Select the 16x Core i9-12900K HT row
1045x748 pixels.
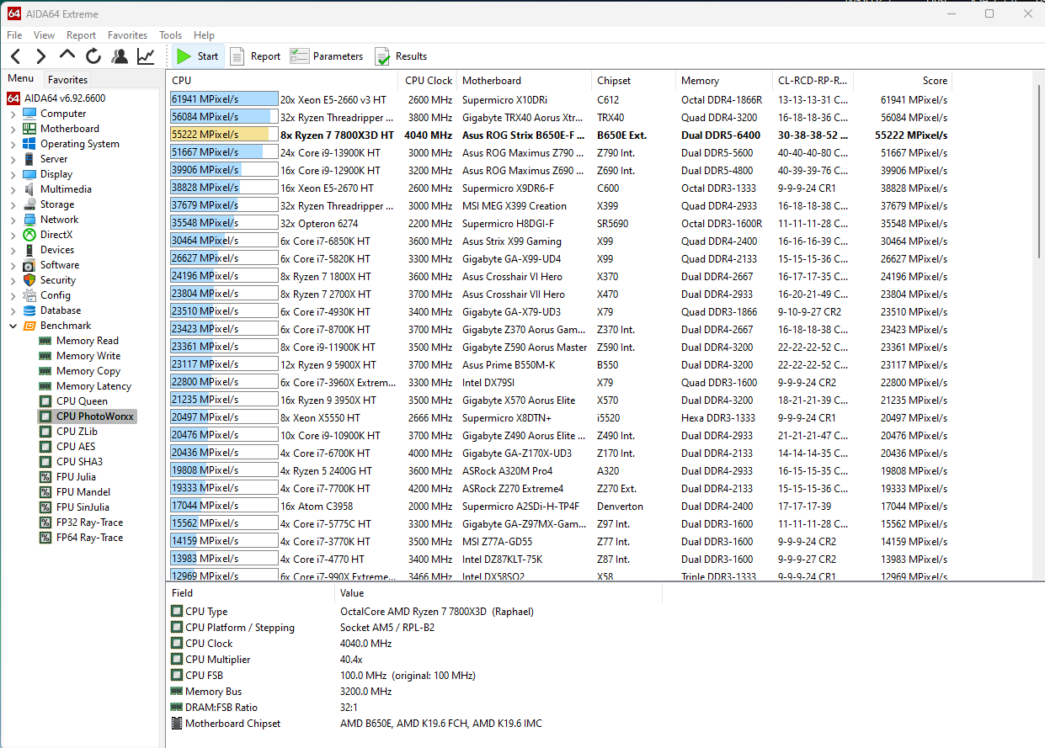(x=559, y=170)
